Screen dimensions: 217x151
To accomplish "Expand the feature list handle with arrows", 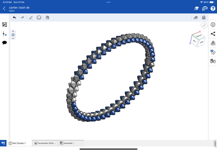I will (13, 35).
